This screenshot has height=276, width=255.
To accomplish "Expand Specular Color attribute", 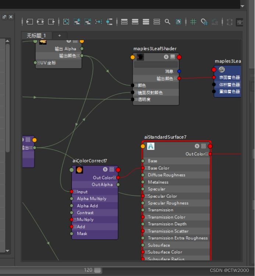I will point(146,196).
